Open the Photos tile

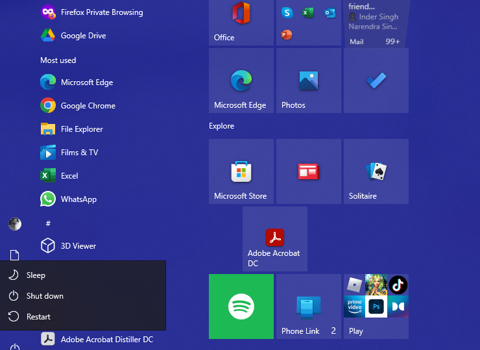coord(309,81)
